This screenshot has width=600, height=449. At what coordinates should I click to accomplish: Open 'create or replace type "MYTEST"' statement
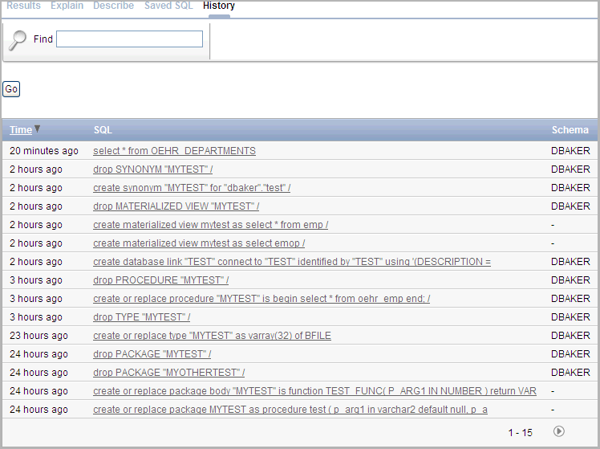pyautogui.click(x=212, y=336)
